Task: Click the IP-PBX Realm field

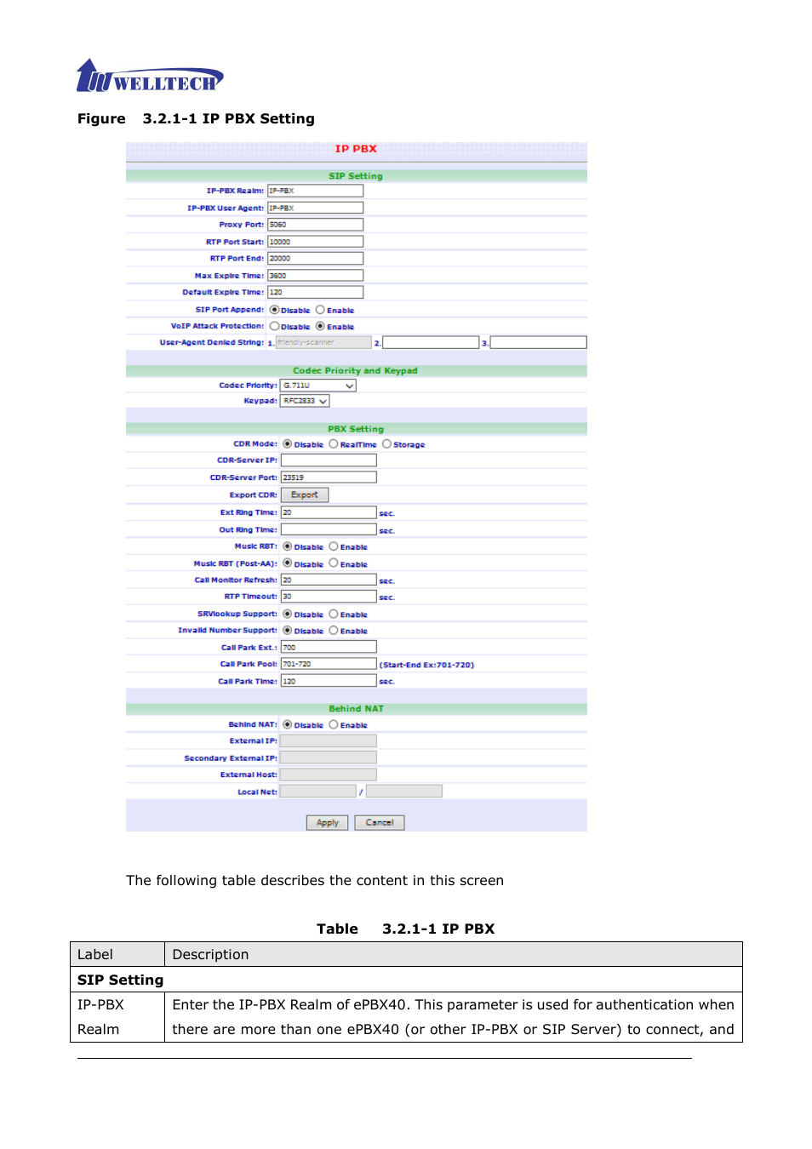Action: 316,191
